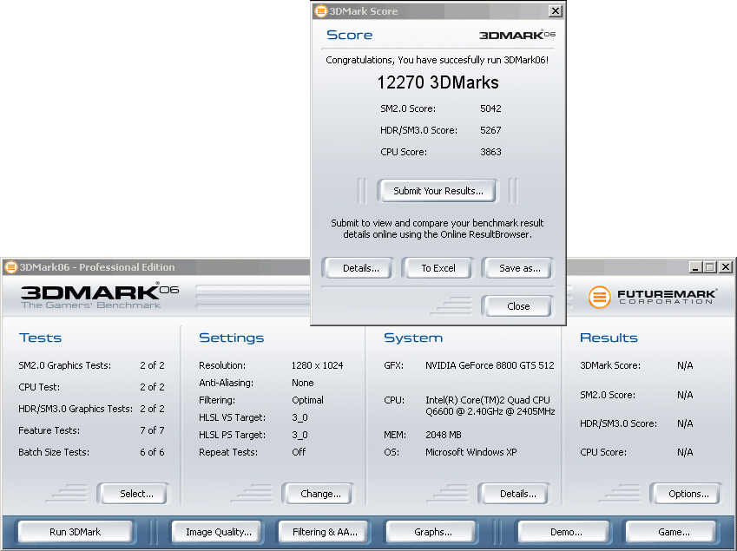Click the Results section heading
737x551 pixels.
pos(609,338)
